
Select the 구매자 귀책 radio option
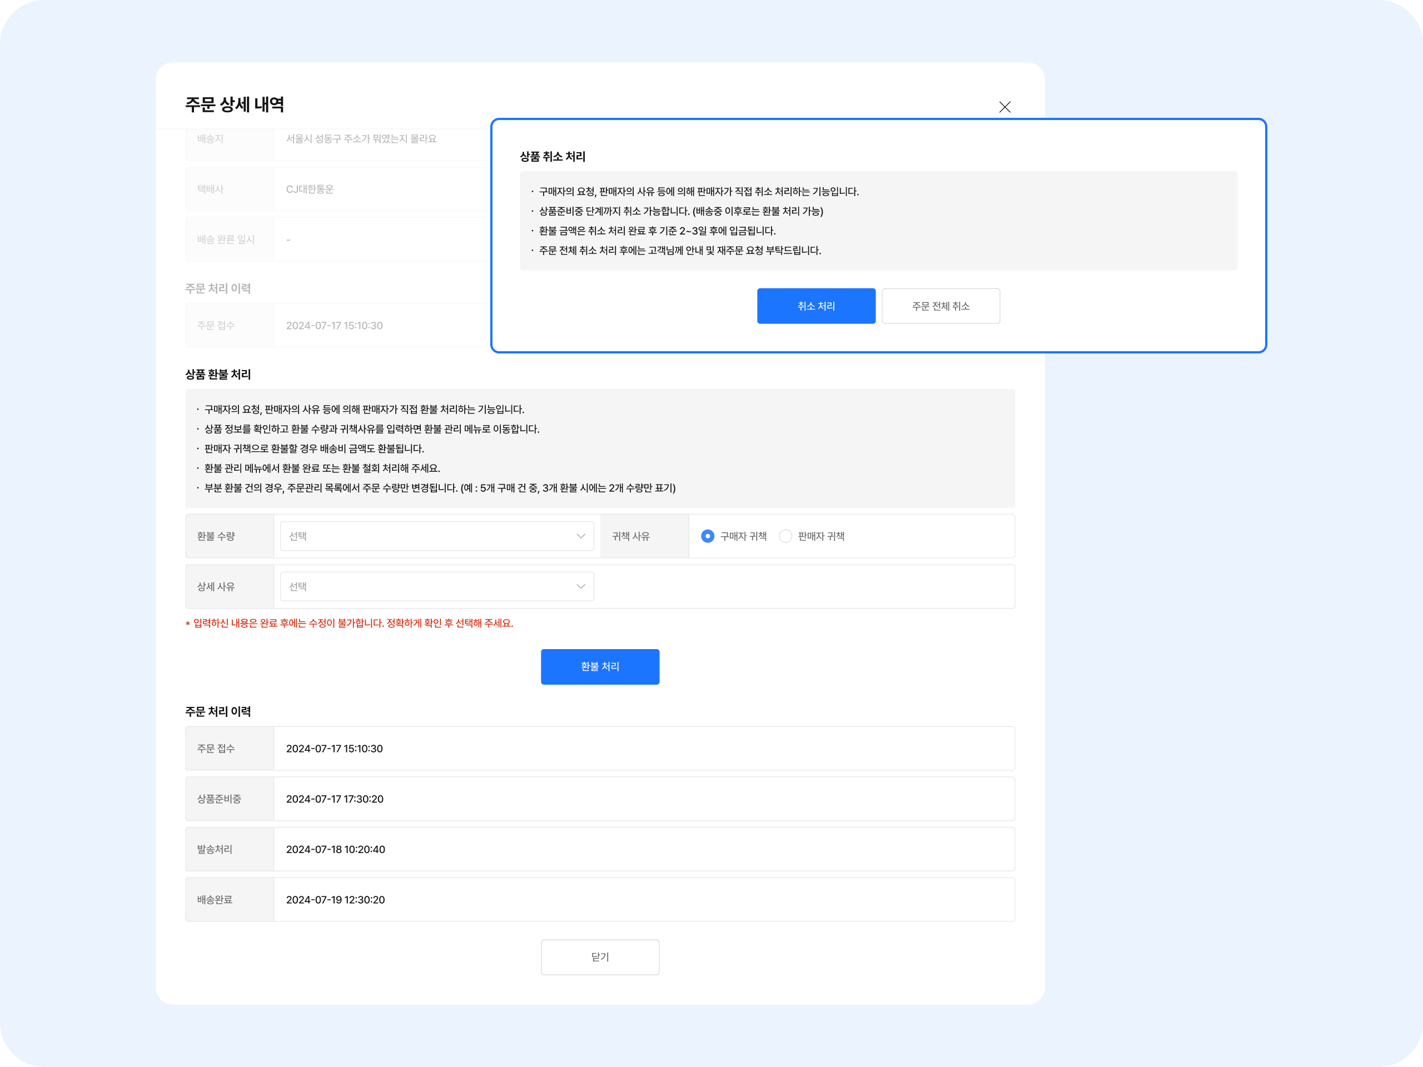[x=708, y=536]
